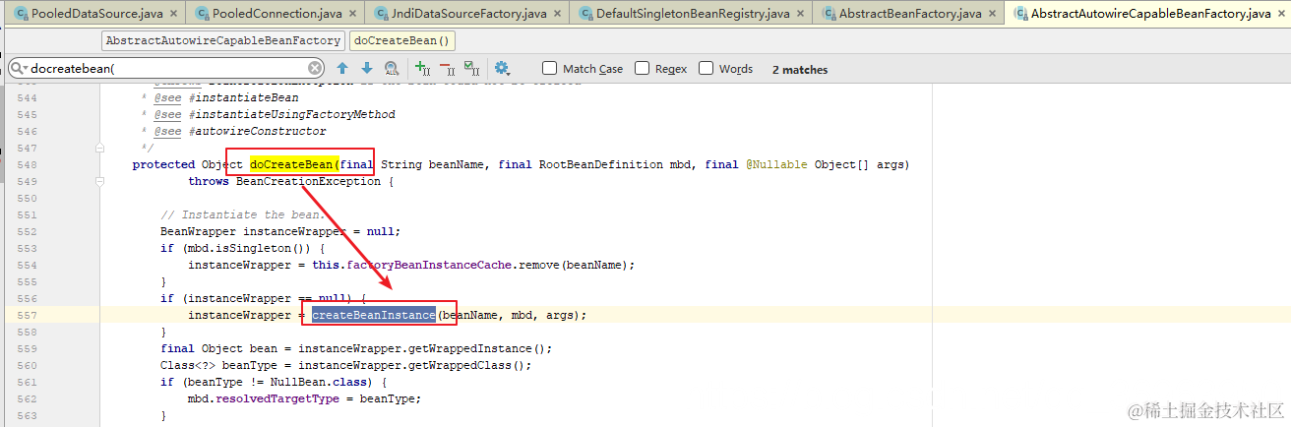Open search filter settings gear
This screenshot has height=427, width=1291.
click(x=502, y=68)
